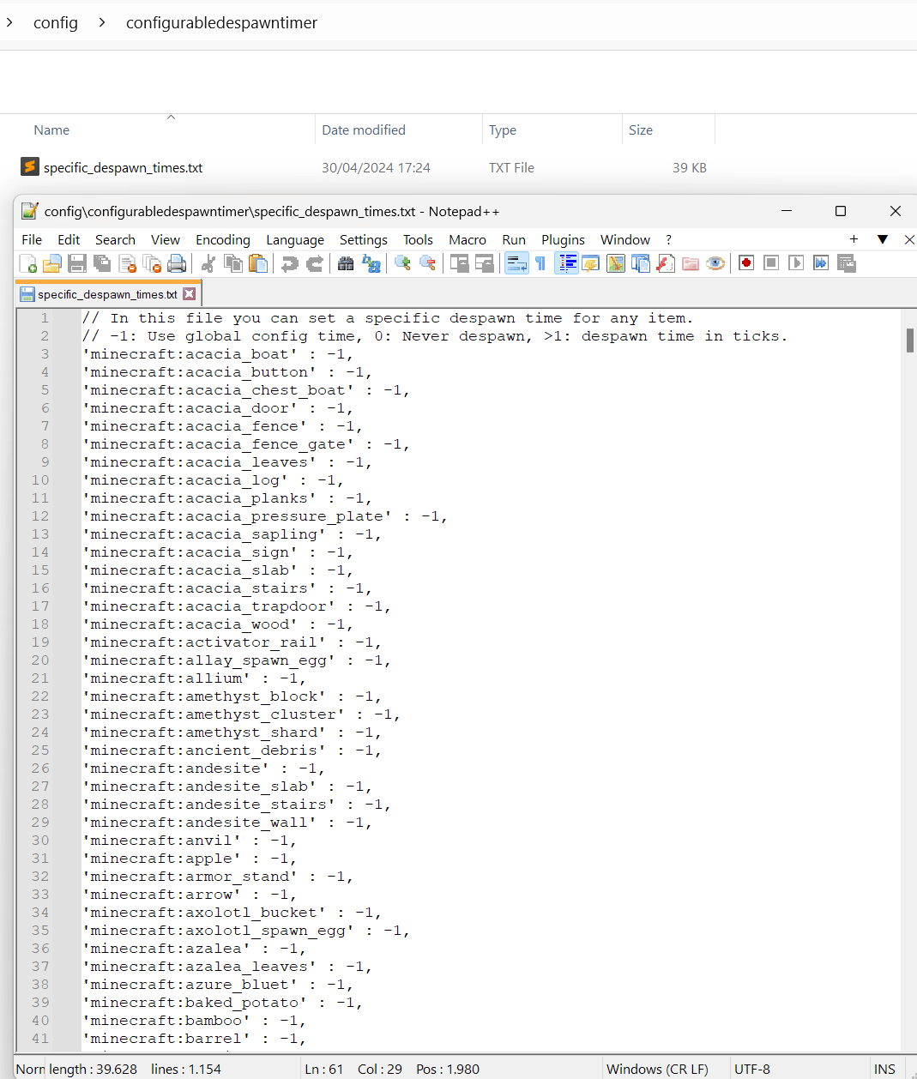
Task: Save the document using the Save icon
Action: click(x=77, y=263)
